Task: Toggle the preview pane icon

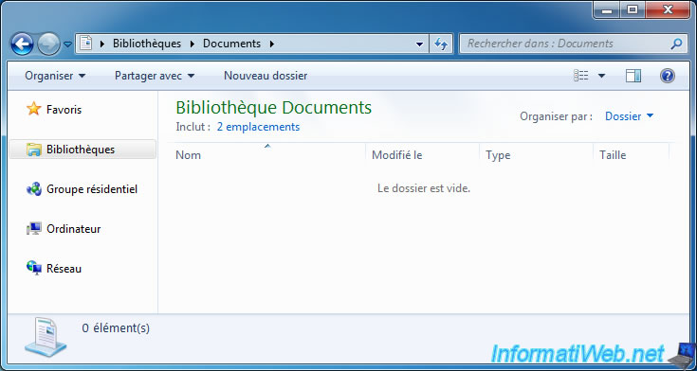Action: 633,76
